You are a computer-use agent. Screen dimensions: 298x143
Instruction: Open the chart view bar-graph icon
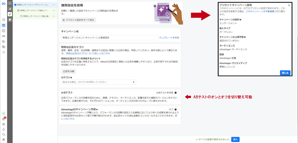click(x=10, y=9)
